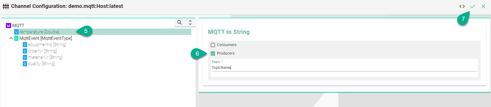491x107 pixels.
Task: Close the Channel Configuration dialog
Action: pyautogui.click(x=483, y=6)
